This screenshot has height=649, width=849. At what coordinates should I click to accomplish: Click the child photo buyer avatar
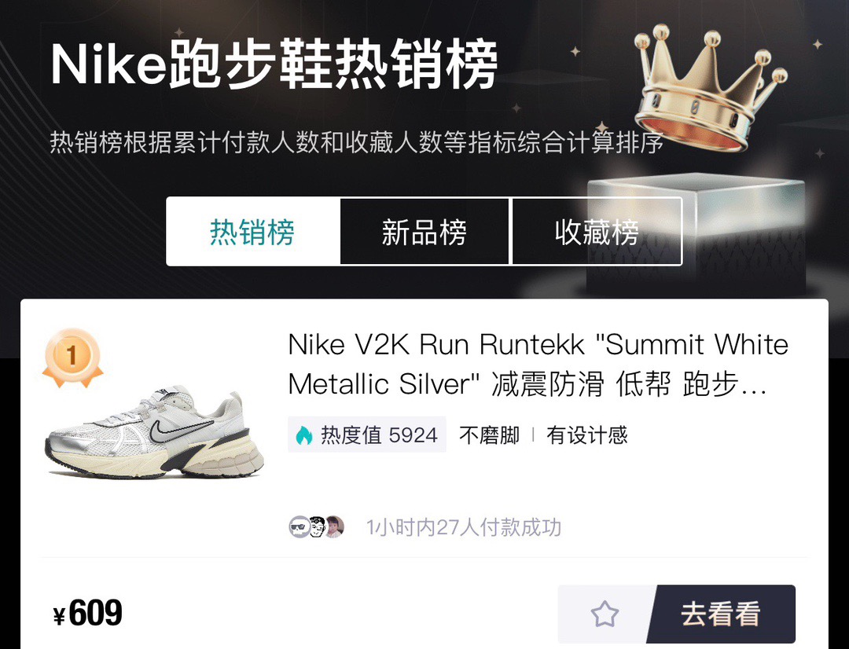[335, 526]
